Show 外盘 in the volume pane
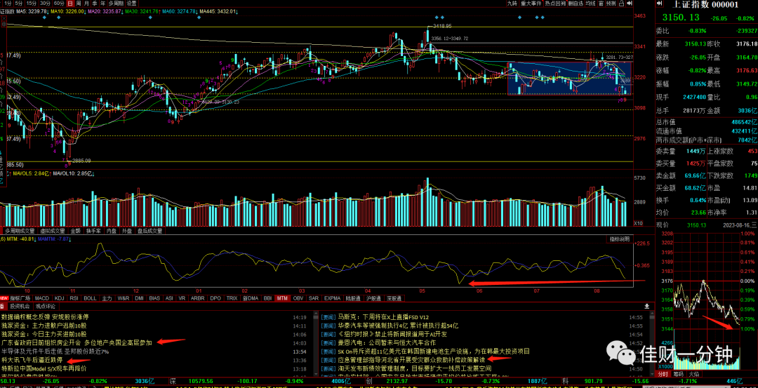 point(127,231)
